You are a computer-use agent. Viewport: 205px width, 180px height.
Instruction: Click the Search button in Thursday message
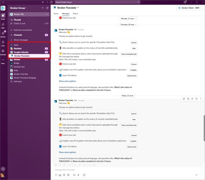click(134, 42)
